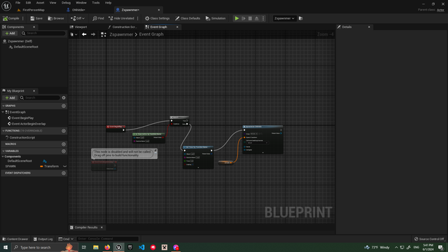Screen dimensions: 448x252
Task: Start Play in editor
Action: pyautogui.click(x=237, y=18)
